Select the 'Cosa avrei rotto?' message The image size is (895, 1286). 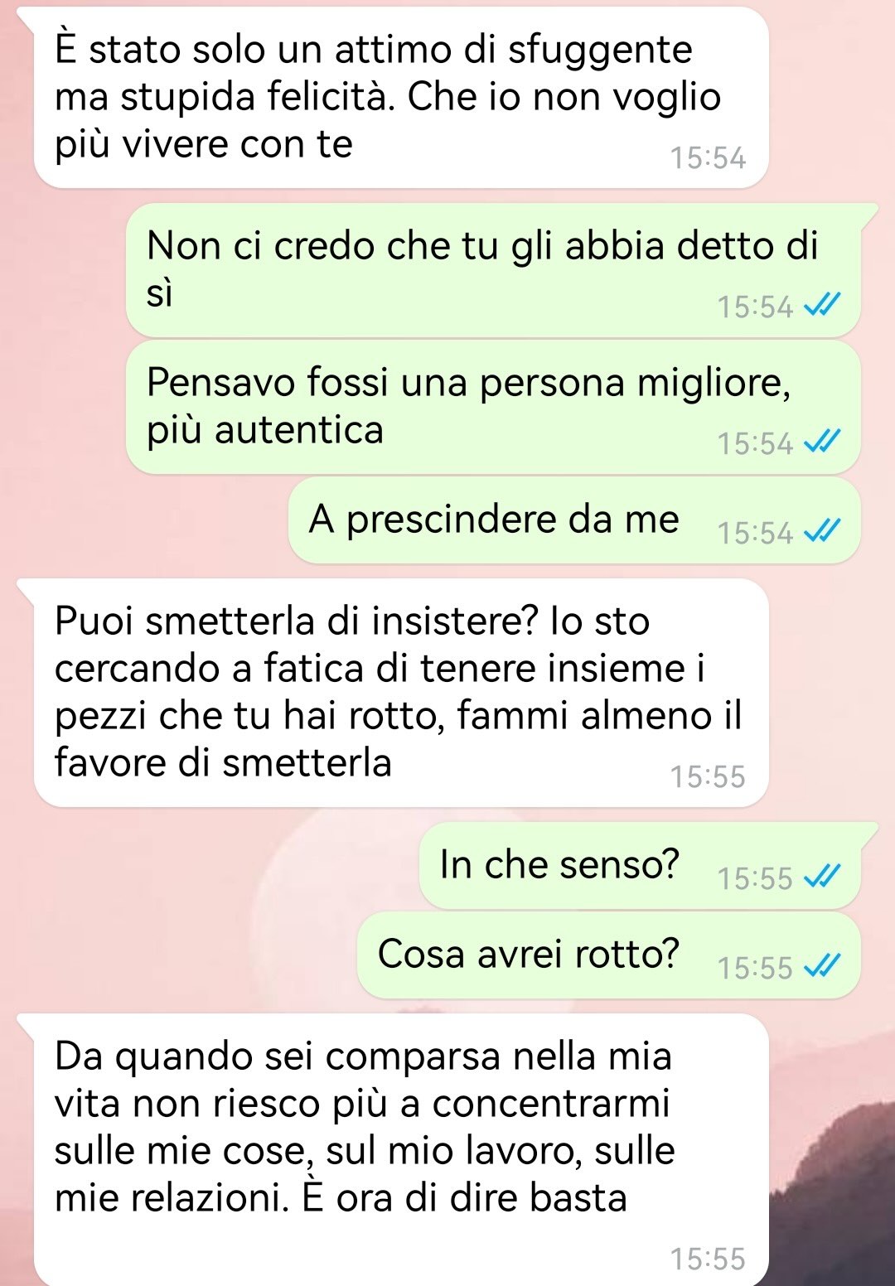[608, 955]
